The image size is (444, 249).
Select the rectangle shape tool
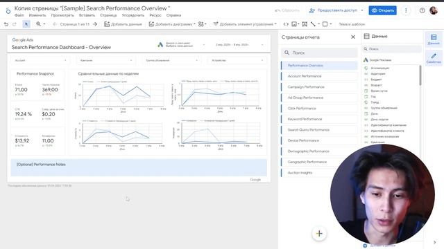pyautogui.click(x=325, y=24)
